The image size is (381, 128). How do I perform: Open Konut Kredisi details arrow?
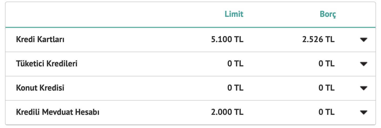(x=363, y=88)
